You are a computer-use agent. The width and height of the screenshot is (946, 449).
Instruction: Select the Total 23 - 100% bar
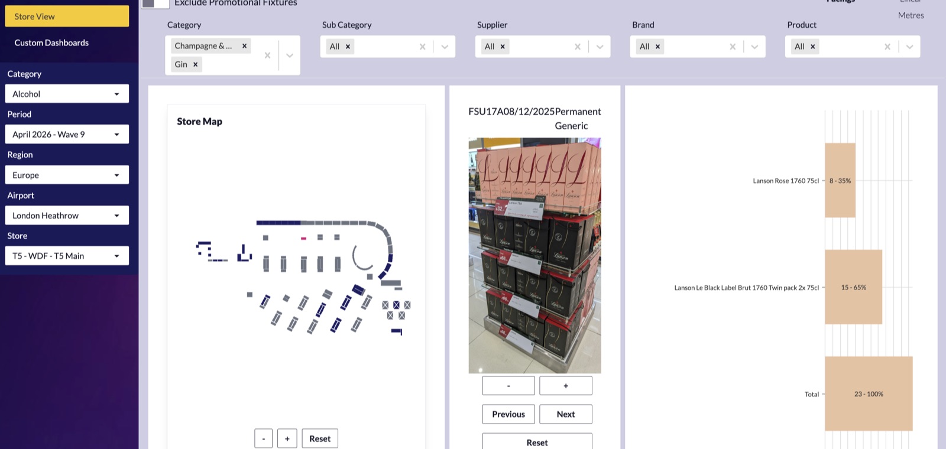(869, 393)
